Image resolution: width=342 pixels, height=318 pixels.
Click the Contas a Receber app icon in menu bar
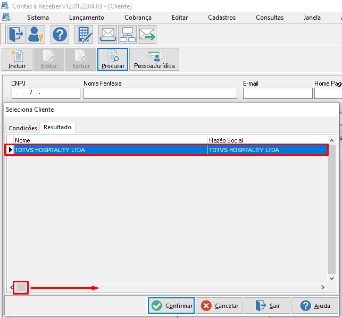pos(6,17)
